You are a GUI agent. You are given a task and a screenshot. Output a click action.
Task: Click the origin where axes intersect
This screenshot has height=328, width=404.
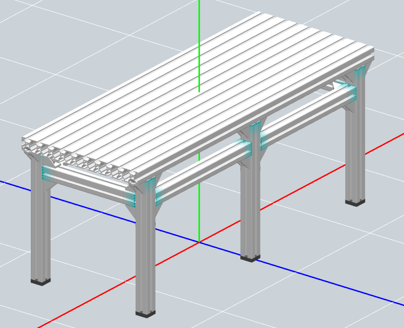click(x=199, y=242)
